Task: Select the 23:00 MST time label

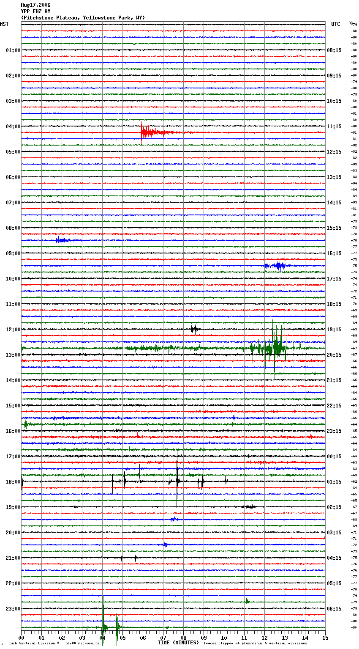Action: 13,609
